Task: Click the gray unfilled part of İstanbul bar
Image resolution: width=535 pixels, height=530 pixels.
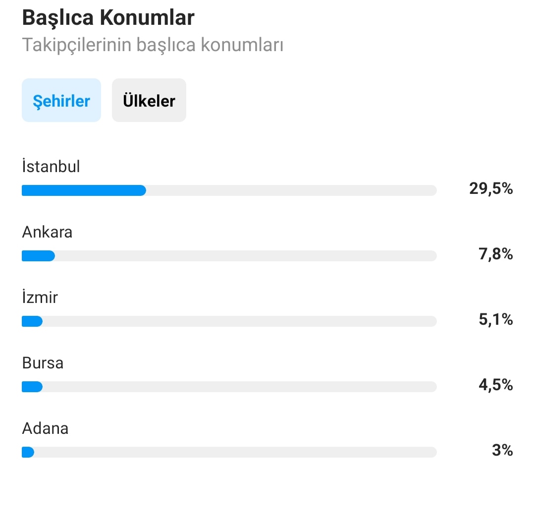Action: click(x=291, y=190)
